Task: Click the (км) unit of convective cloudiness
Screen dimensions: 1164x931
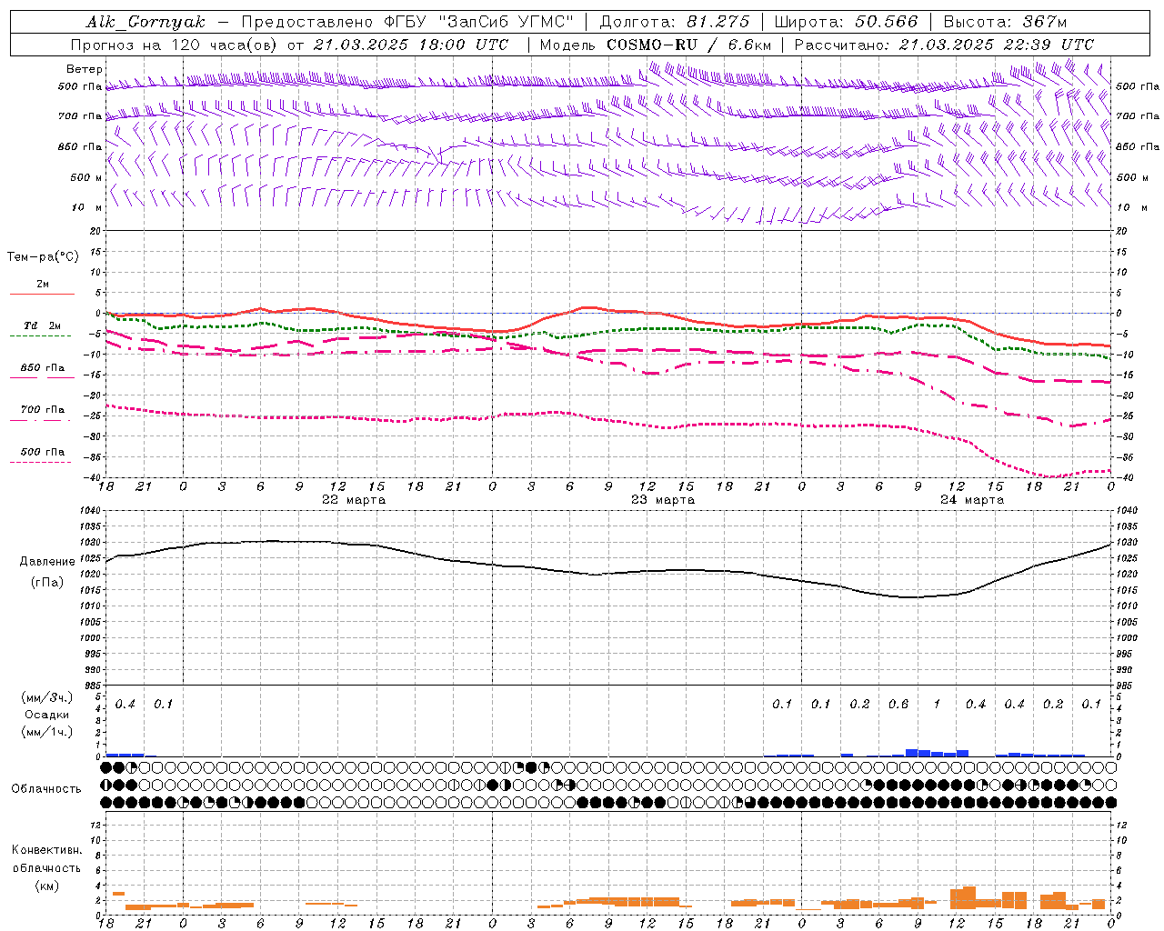Action: point(47,886)
